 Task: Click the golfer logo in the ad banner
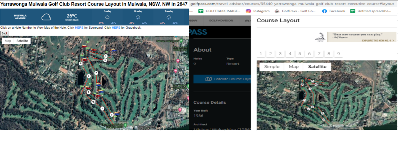click(320, 37)
